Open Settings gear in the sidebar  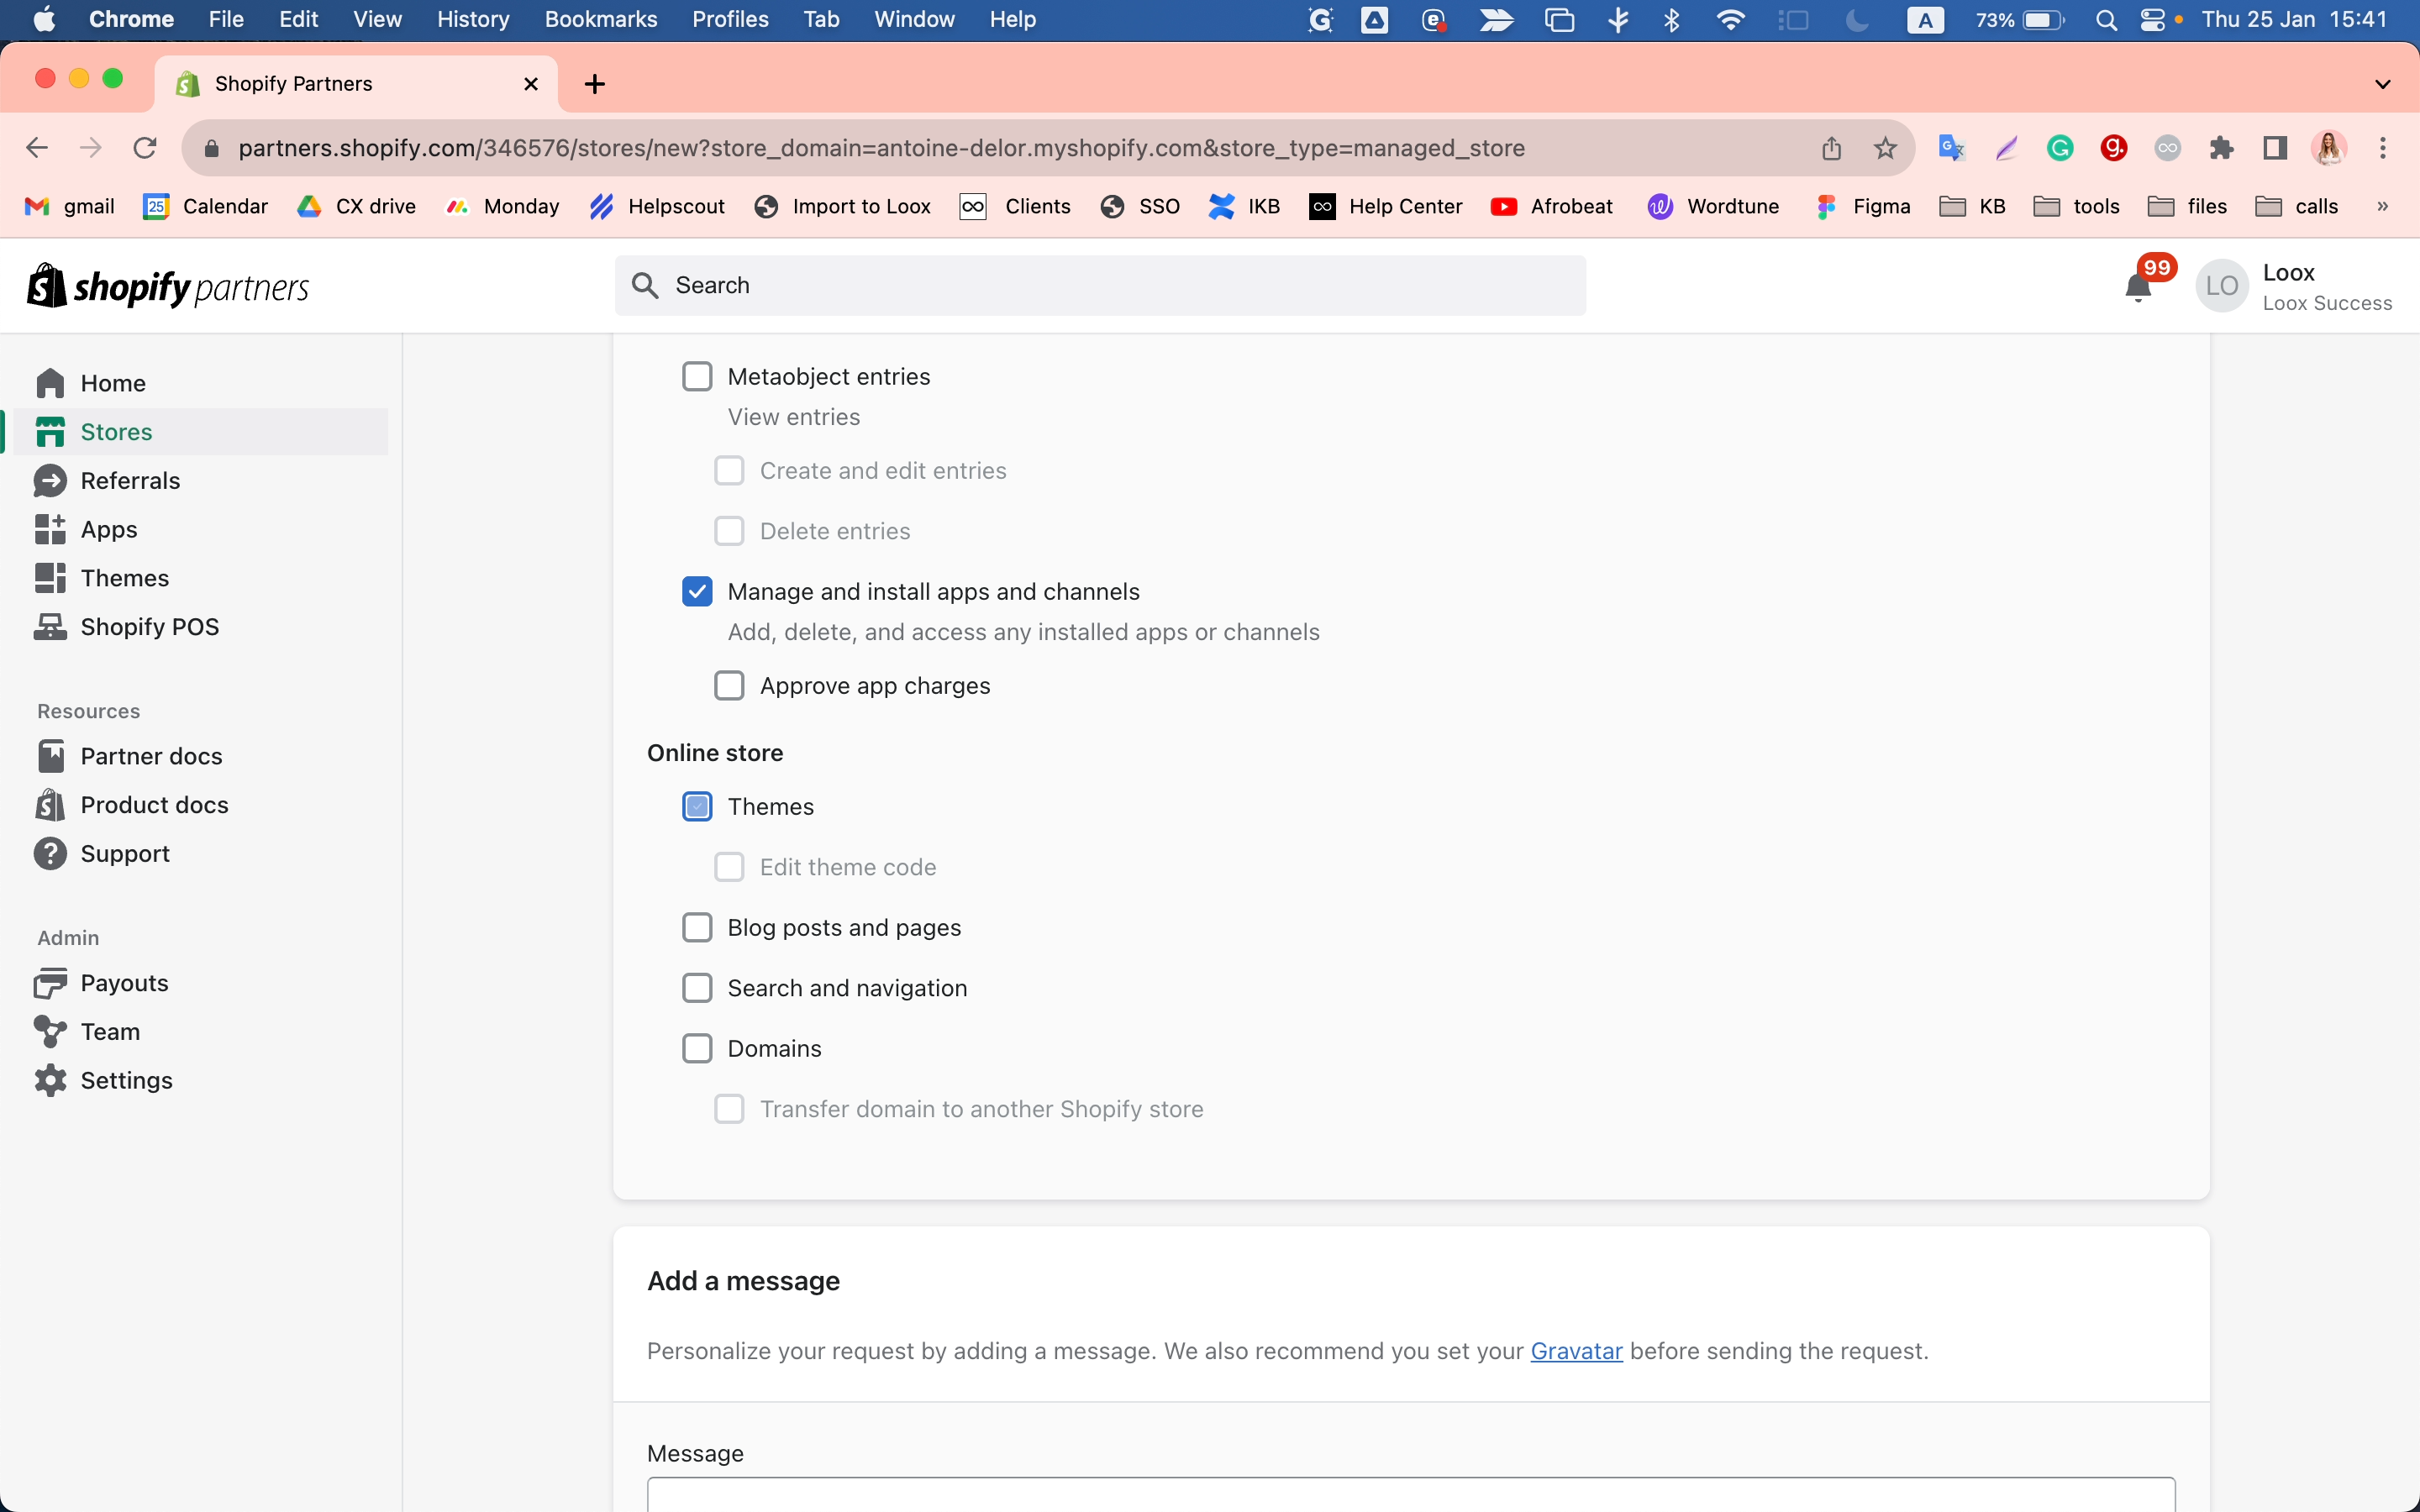click(125, 1080)
